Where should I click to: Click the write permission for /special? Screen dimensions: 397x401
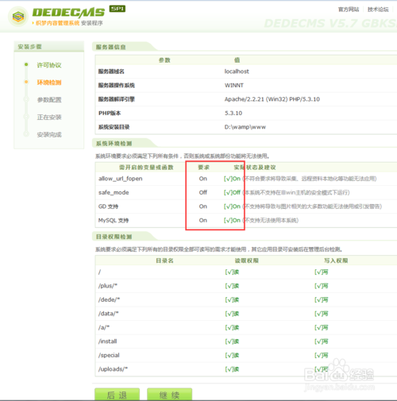tap(322, 355)
